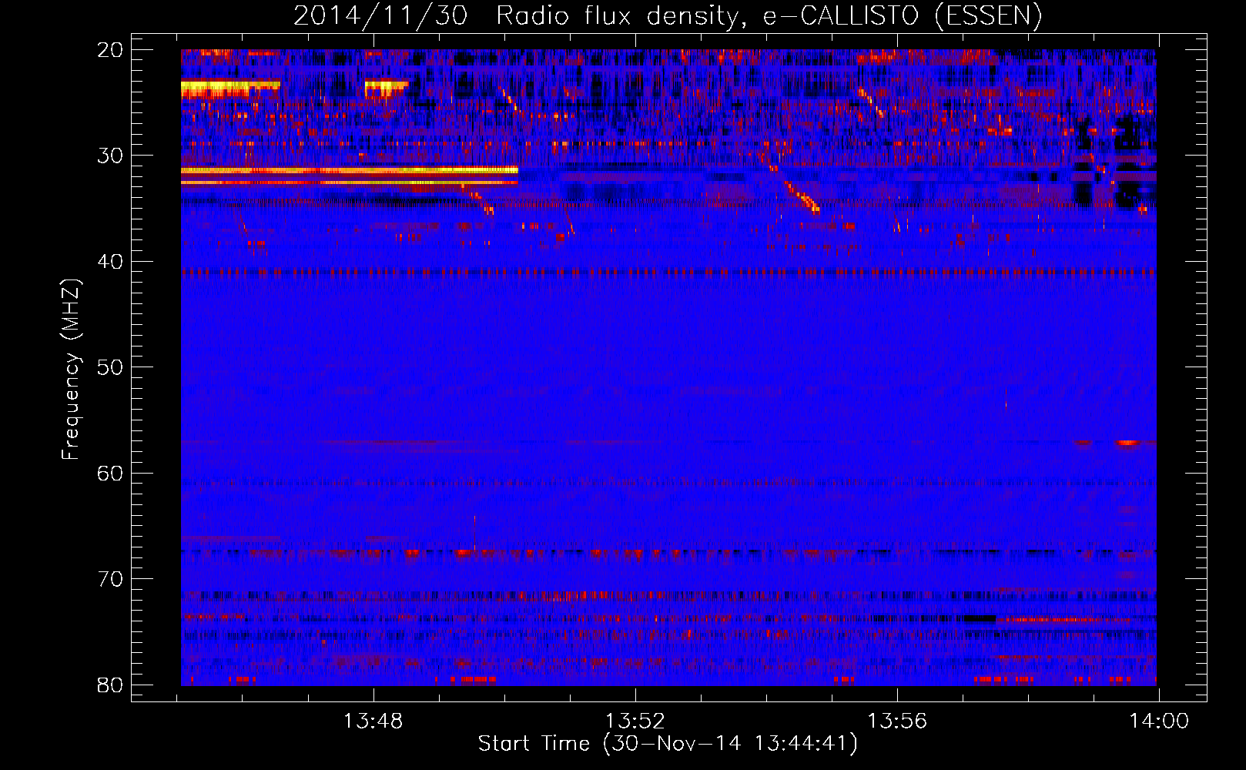The image size is (1246, 770).
Task: Click the 50 MHz frequency tick label
Action: (111, 367)
